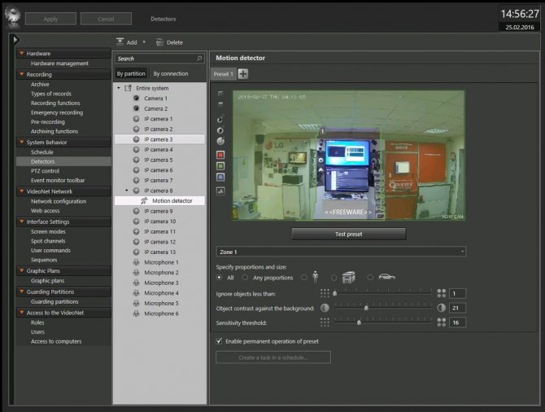Collapse the Hardware section

21,53
